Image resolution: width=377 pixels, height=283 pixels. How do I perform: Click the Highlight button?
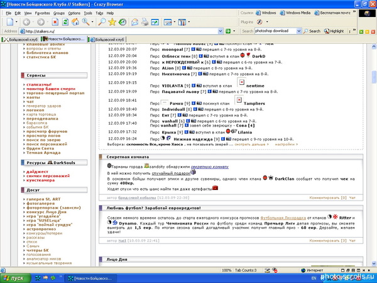point(334,31)
